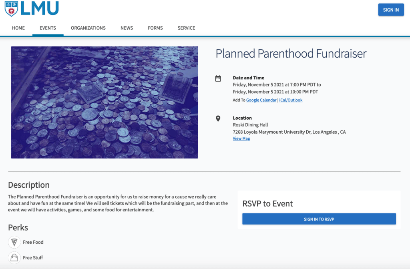The width and height of the screenshot is (410, 269).
Task: Click the coins event banner image
Action: click(105, 102)
